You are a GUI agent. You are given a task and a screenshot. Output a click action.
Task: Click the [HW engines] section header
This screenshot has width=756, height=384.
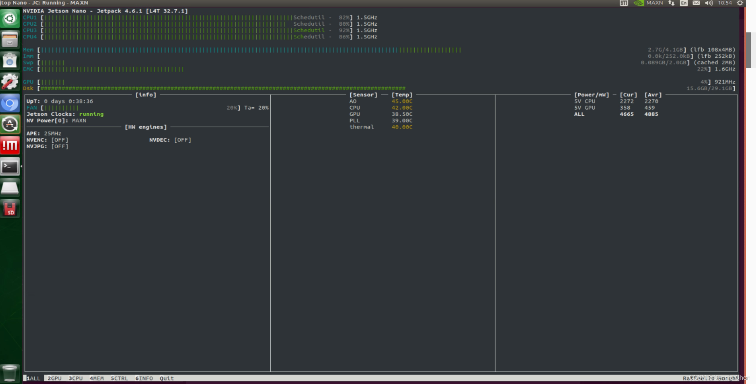point(146,127)
